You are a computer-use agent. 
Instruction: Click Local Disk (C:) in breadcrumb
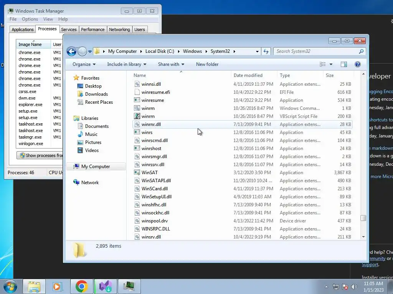tap(160, 51)
